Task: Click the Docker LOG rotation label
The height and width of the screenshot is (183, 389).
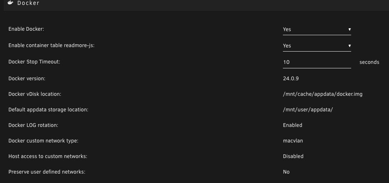Action: point(33,125)
